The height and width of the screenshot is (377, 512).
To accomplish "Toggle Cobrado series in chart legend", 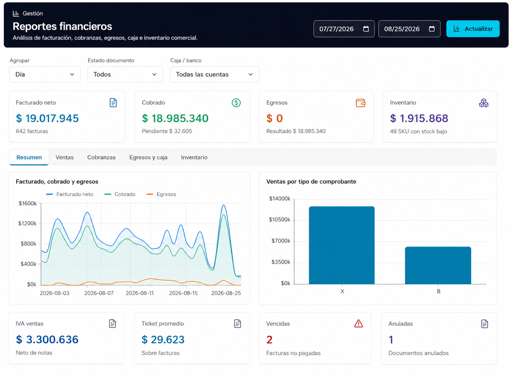I will pos(120,194).
